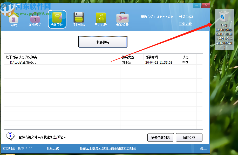The height and width of the screenshot is (155, 238).
Task: Open the 升级为VIP link
Action: coord(186,17)
